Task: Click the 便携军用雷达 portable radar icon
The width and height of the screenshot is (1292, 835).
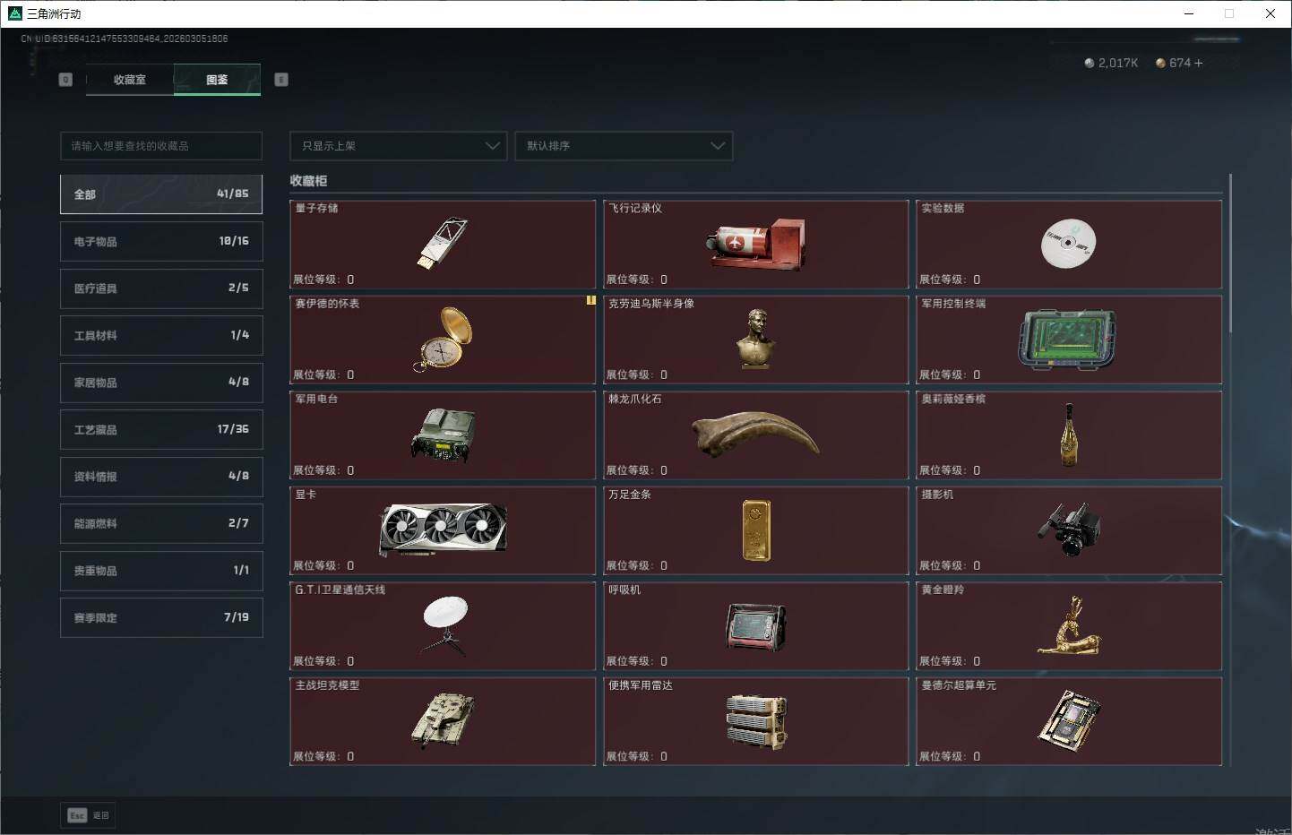Action: 756,721
